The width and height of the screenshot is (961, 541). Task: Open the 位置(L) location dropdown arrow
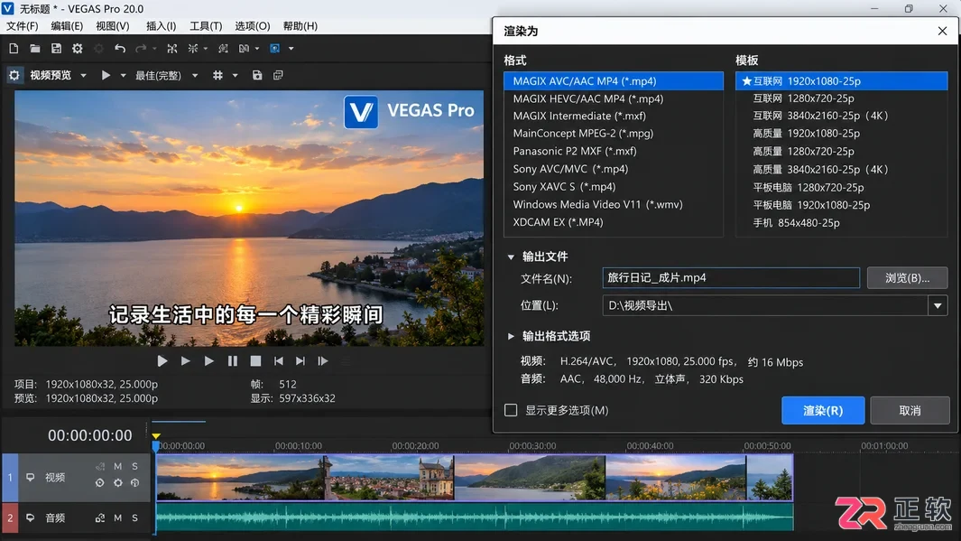(938, 305)
